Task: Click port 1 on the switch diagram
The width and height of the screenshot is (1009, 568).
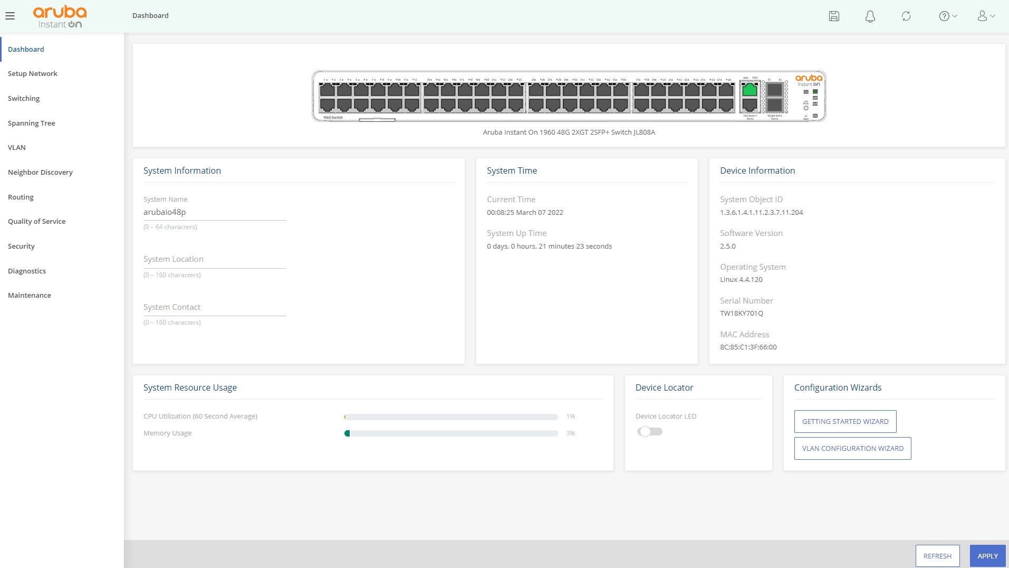Action: (x=327, y=90)
